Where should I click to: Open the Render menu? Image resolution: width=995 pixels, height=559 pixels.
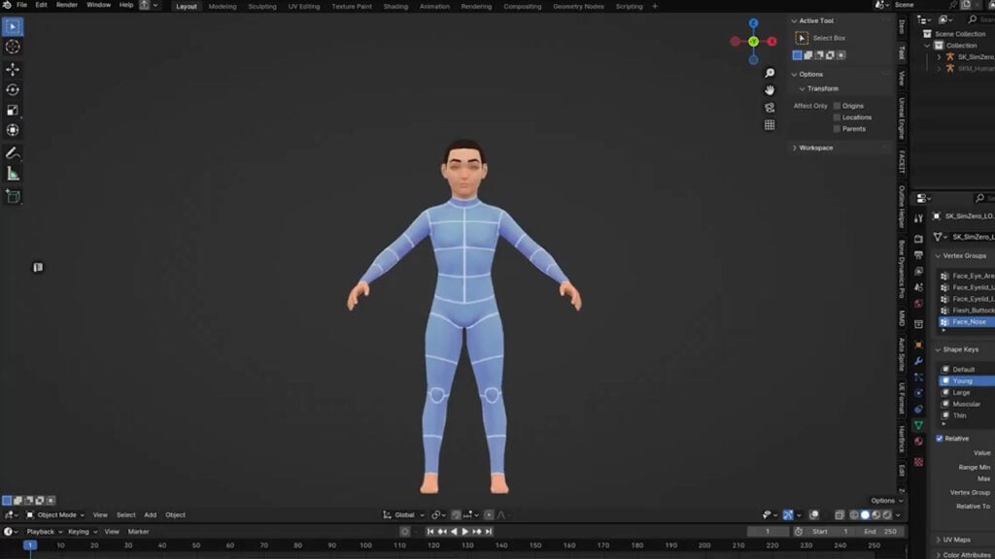point(66,5)
